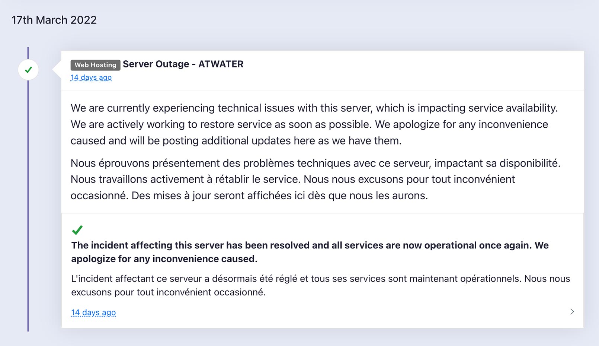599x346 pixels.
Task: Click the card's pointer triangle beside the header
Action: click(57, 69)
